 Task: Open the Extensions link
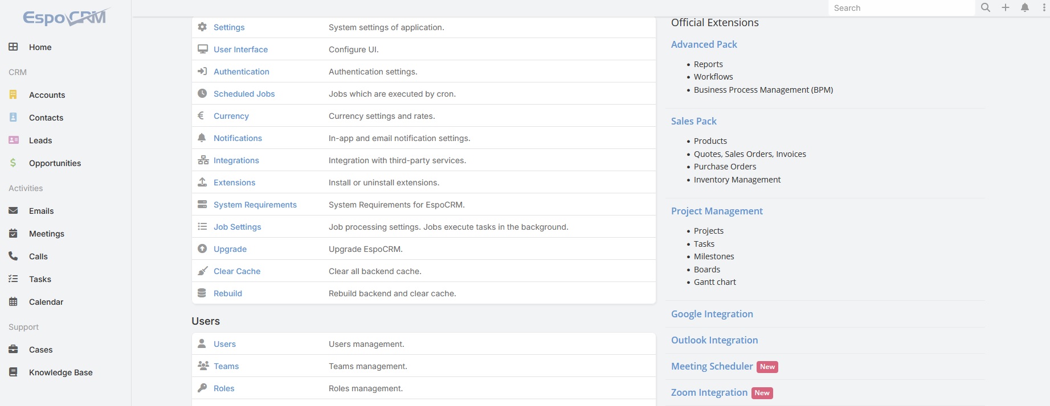point(234,183)
